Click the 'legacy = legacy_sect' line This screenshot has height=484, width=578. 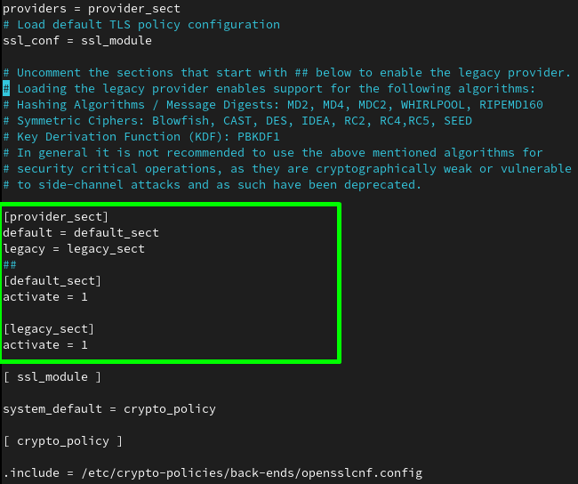pyautogui.click(x=73, y=248)
